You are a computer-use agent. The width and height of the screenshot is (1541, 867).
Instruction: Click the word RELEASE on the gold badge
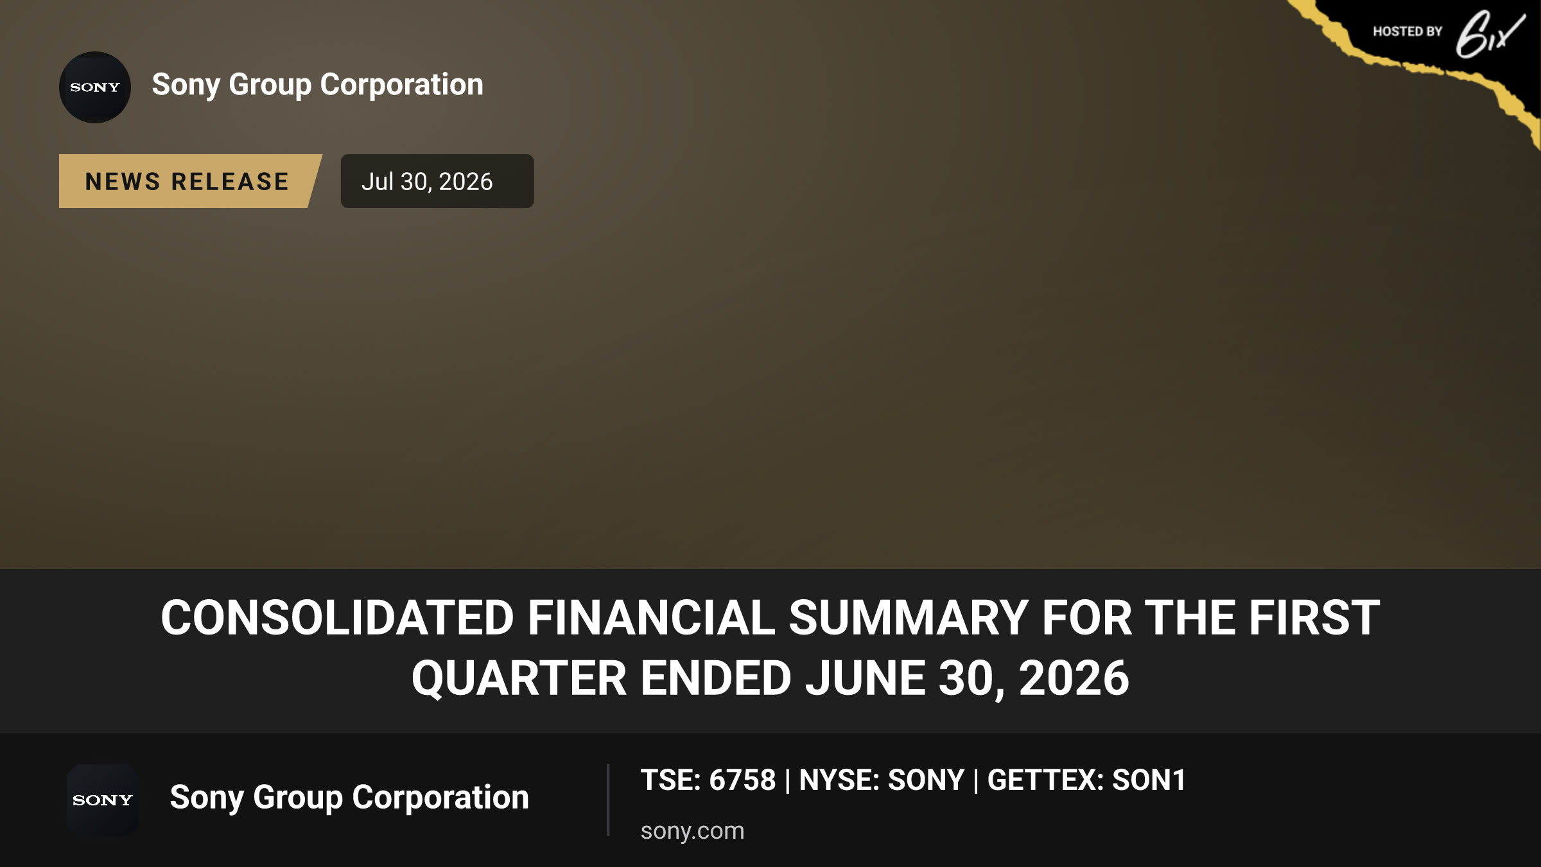[x=230, y=182]
